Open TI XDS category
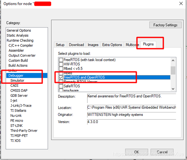Viewport: 187px width, 160px height. (16, 141)
